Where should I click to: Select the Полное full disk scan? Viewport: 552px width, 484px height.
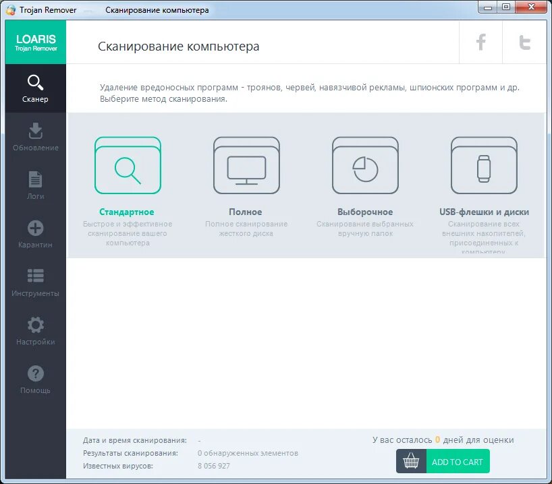coord(246,165)
